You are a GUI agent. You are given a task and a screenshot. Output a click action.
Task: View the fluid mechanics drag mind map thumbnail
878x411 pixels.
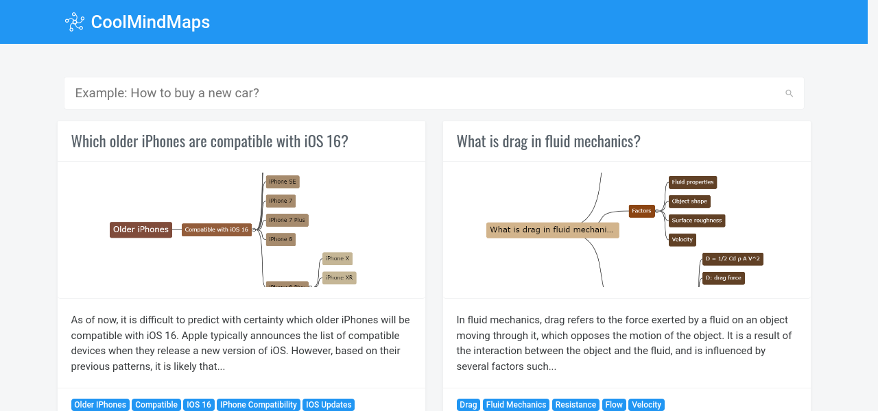pos(627,229)
